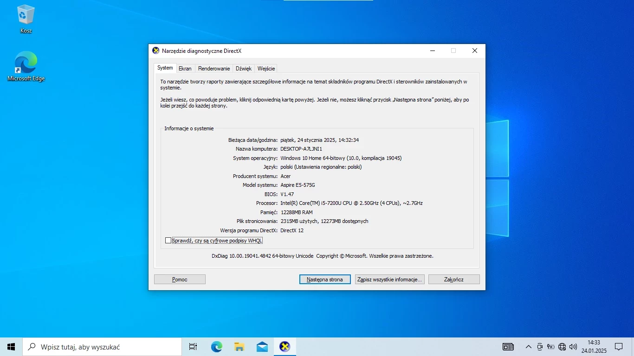Viewport: 634px width, 356px height.
Task: Open the taskbar clock and date
Action: 594,347
